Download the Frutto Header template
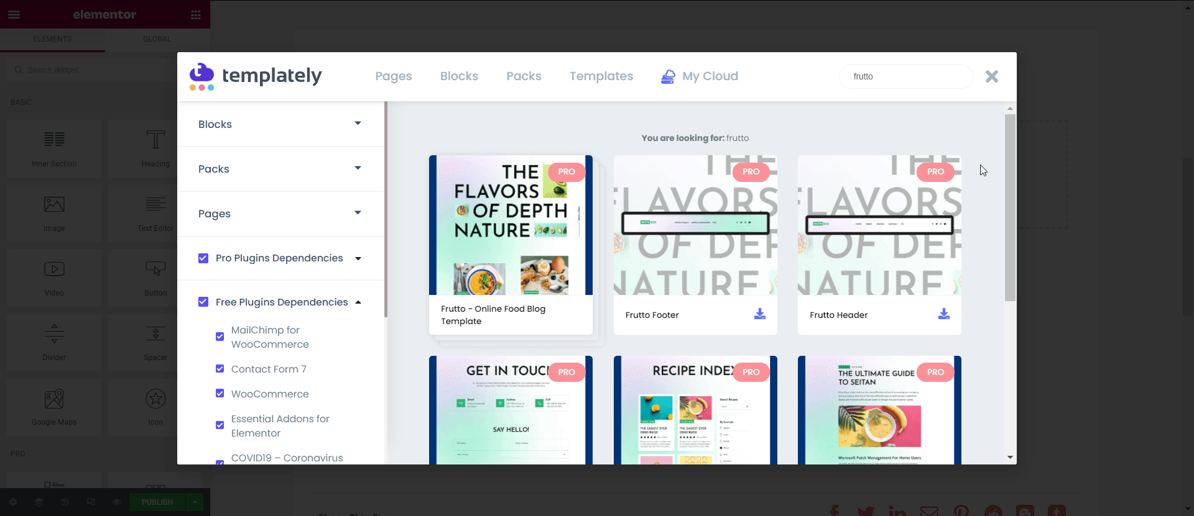The width and height of the screenshot is (1194, 516). (x=944, y=314)
